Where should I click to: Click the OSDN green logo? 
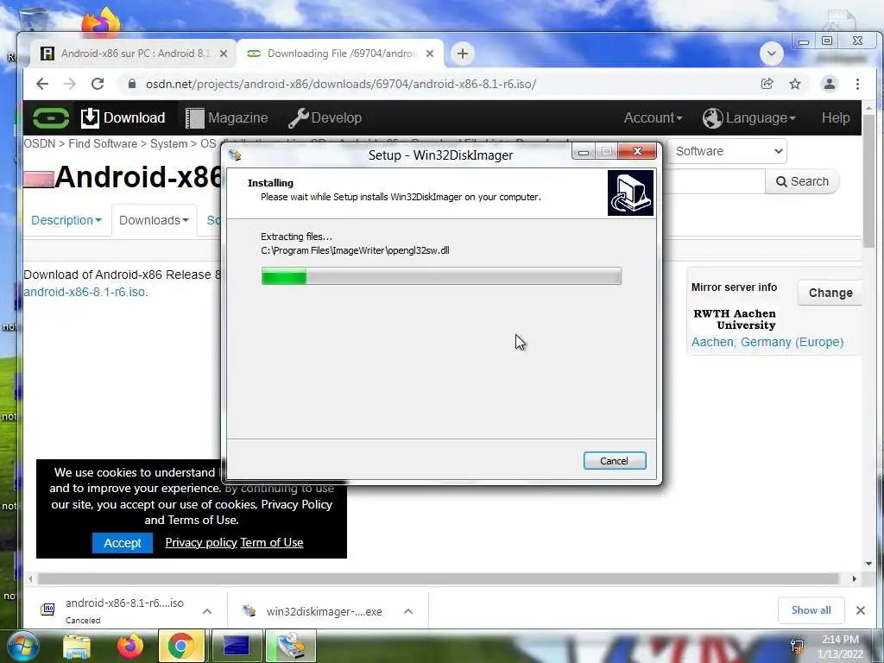(x=51, y=117)
